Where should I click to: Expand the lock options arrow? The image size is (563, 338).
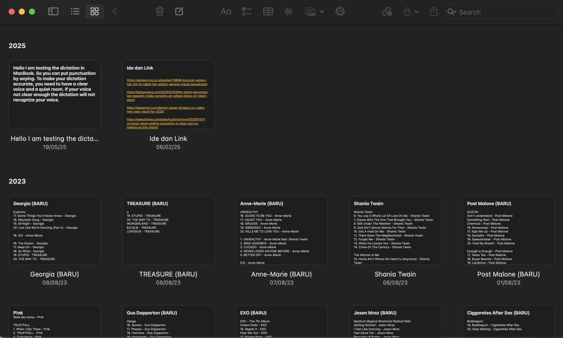tap(416, 12)
